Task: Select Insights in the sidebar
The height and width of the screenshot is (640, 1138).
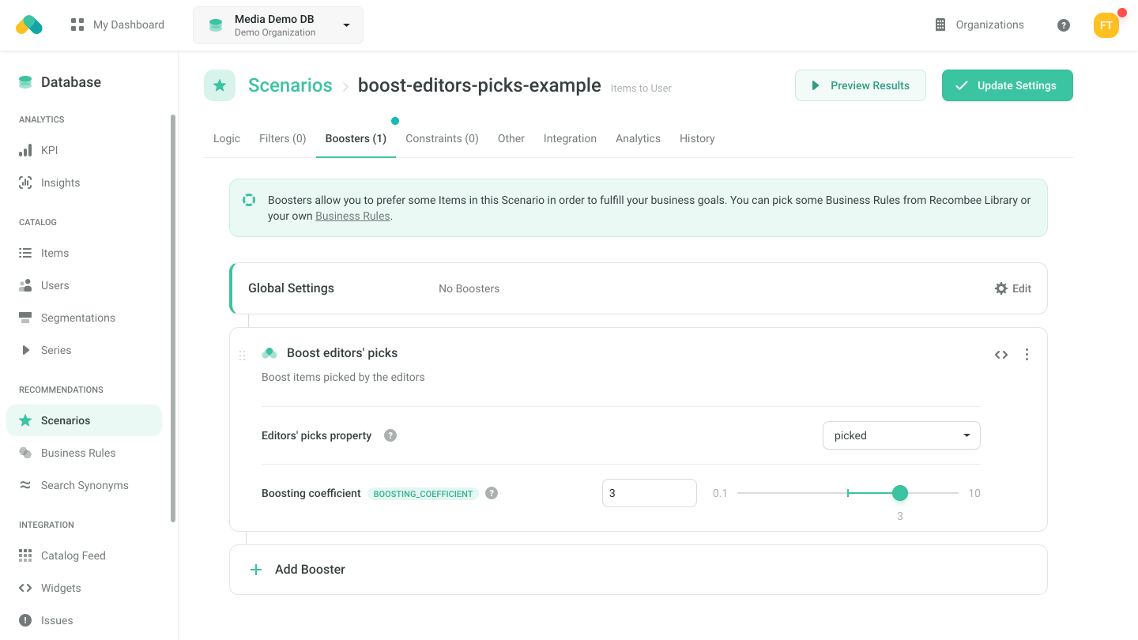Action: (60, 183)
